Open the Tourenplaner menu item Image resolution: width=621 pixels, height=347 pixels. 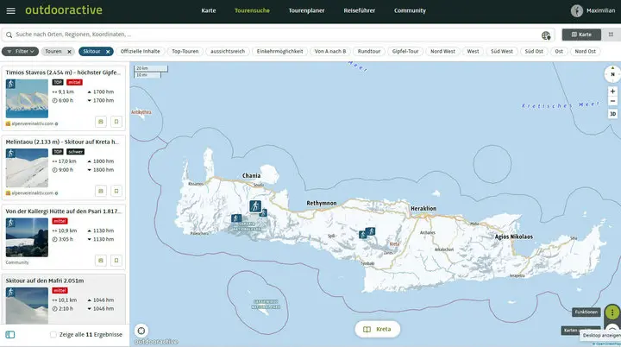click(x=305, y=11)
